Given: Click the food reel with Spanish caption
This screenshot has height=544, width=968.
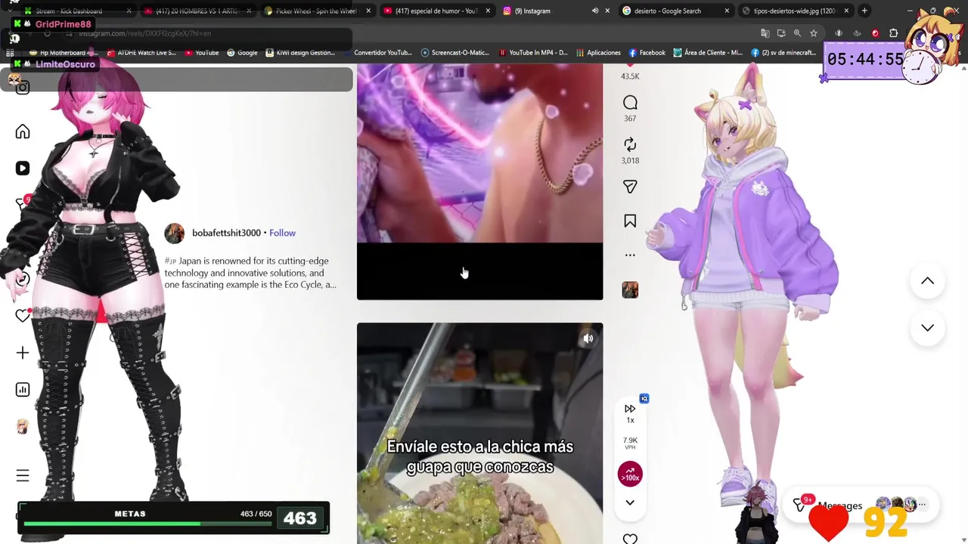Looking at the screenshot, I should tap(479, 434).
